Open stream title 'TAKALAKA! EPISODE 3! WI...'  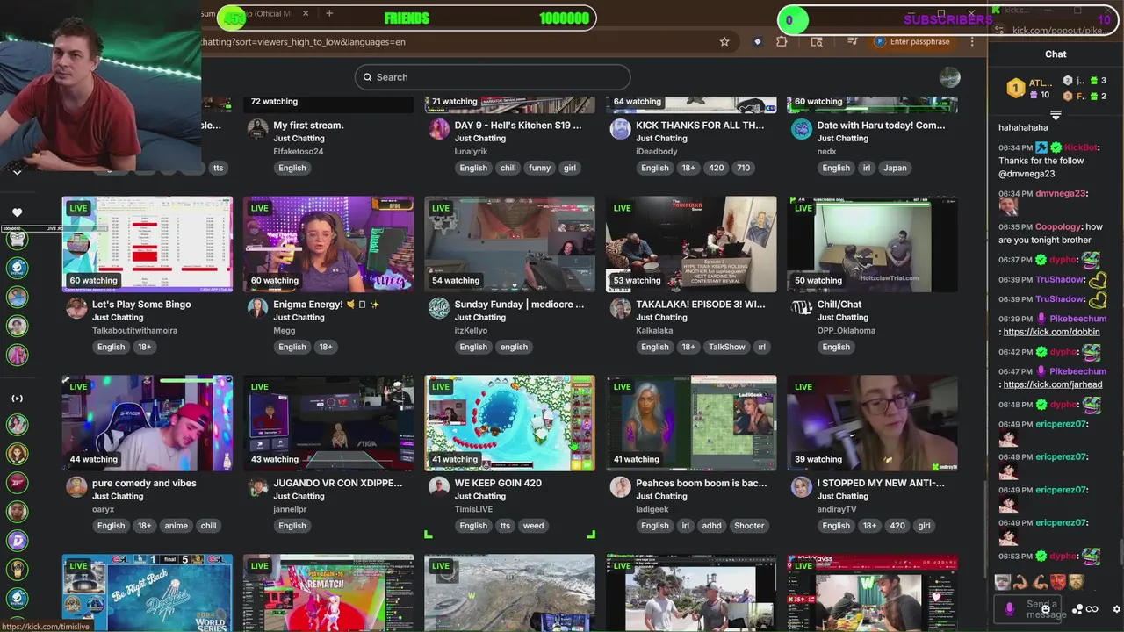pyautogui.click(x=700, y=305)
